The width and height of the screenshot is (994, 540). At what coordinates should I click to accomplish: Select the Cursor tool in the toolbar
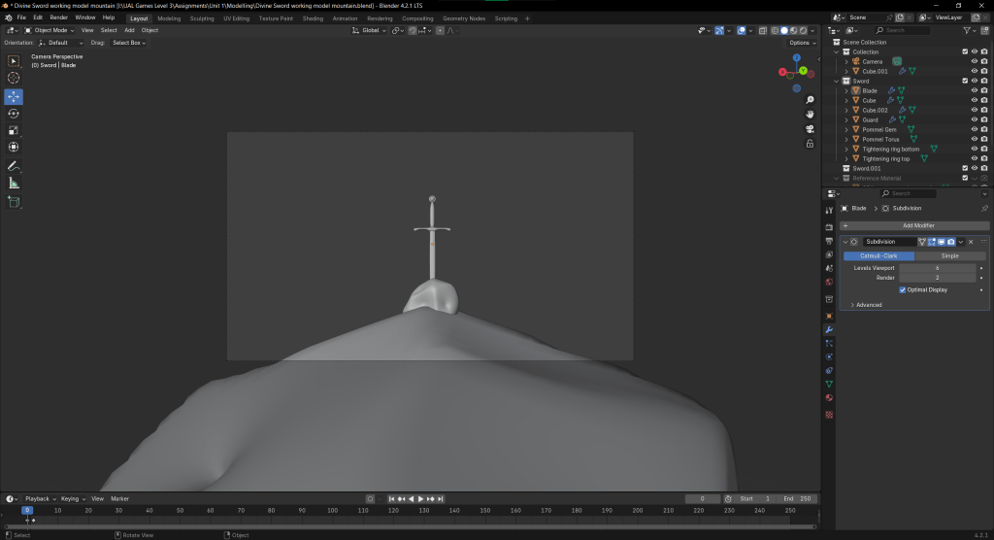[x=14, y=78]
